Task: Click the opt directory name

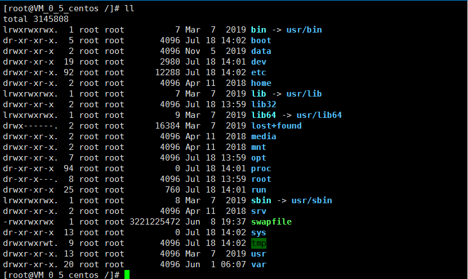Action: pos(258,158)
